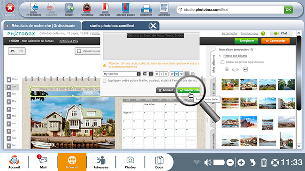Open the font size dropdown arrow
305x171 pixels.
151,74
